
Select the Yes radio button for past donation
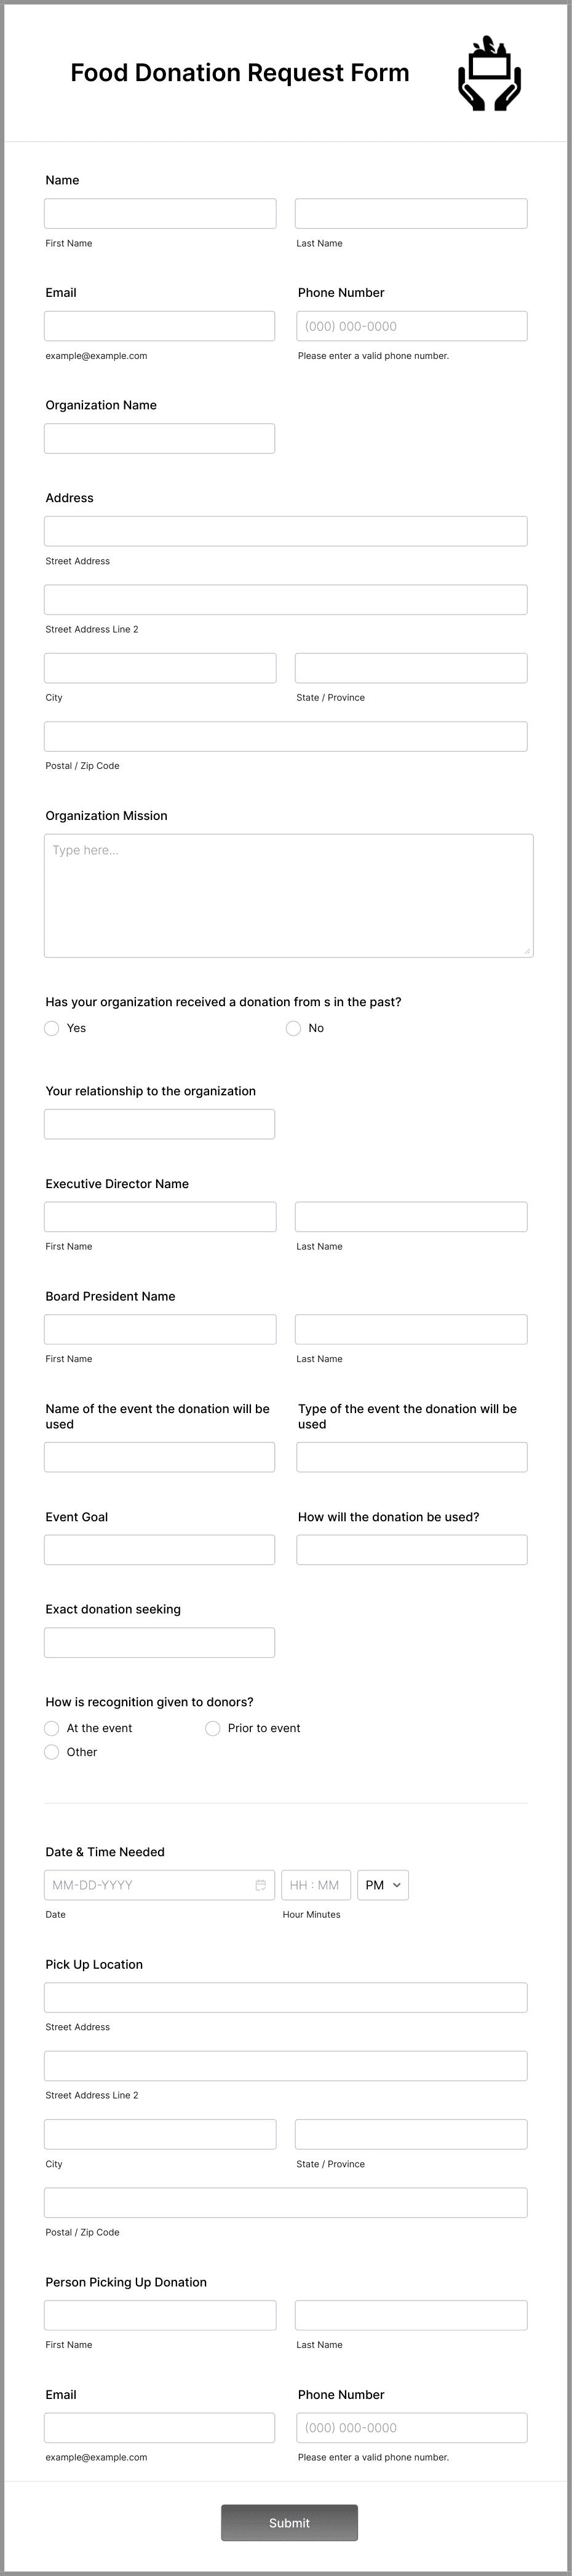(51, 1027)
